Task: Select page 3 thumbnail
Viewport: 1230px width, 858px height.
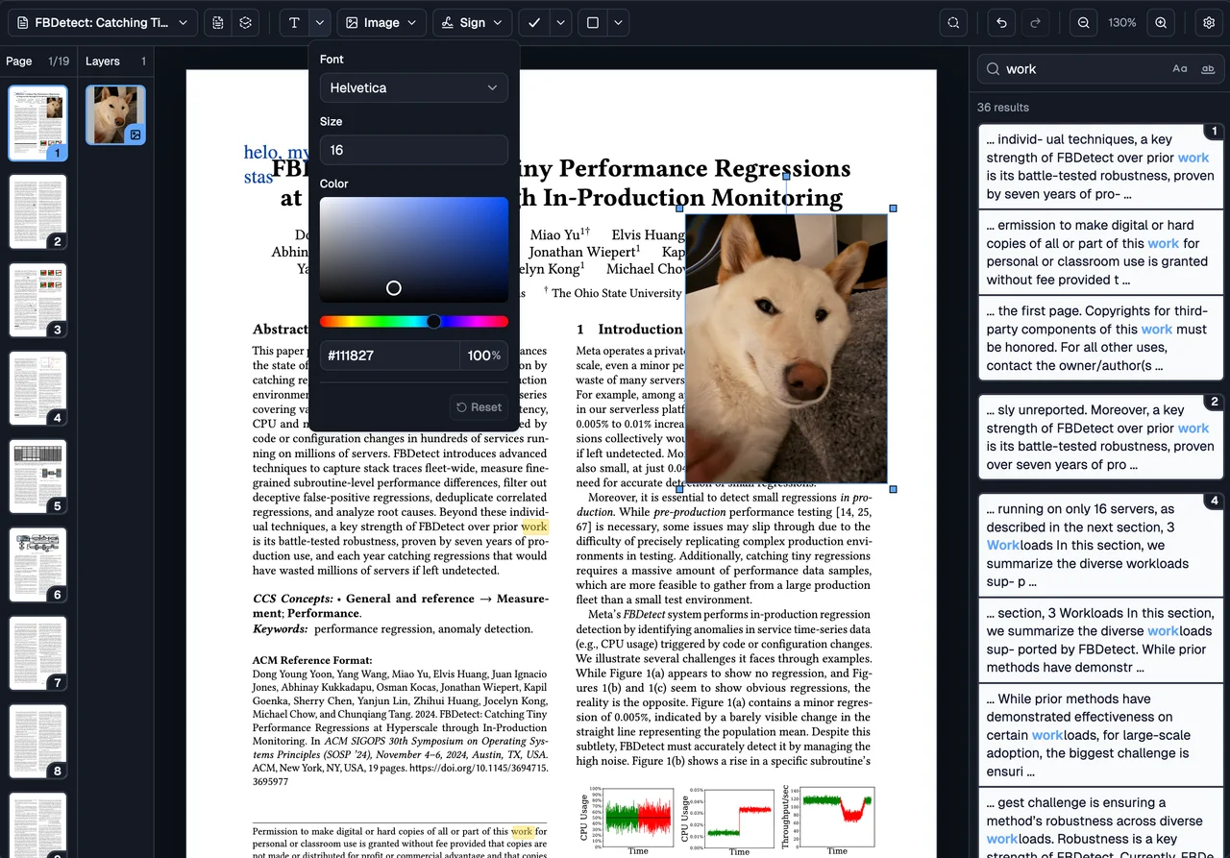Action: pyautogui.click(x=38, y=300)
